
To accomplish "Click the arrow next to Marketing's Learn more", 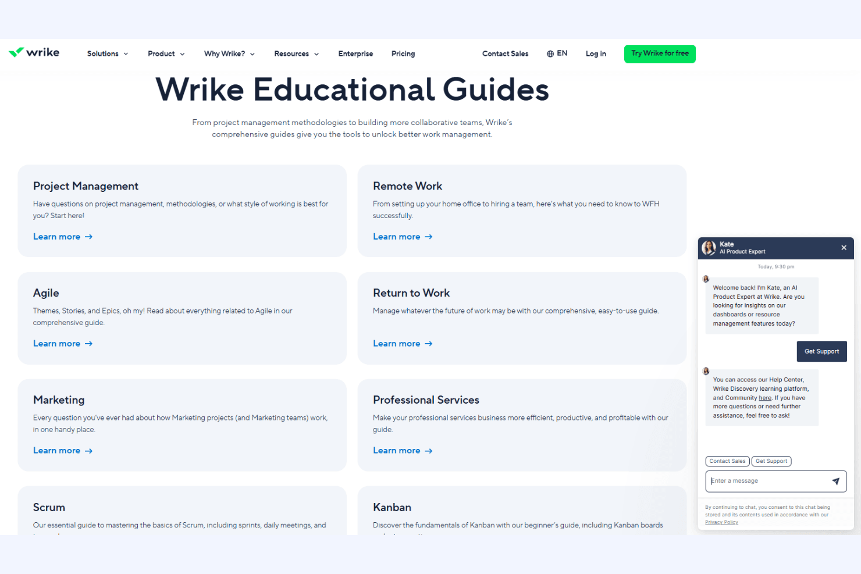I will tap(88, 451).
